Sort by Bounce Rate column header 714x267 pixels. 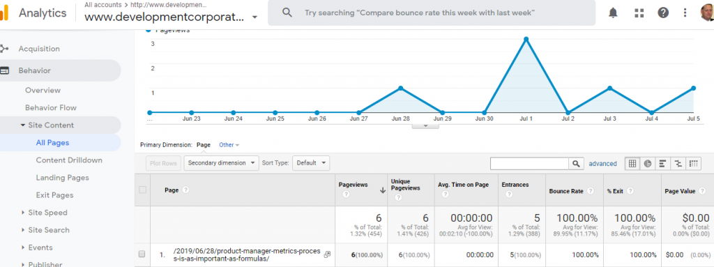pos(566,192)
